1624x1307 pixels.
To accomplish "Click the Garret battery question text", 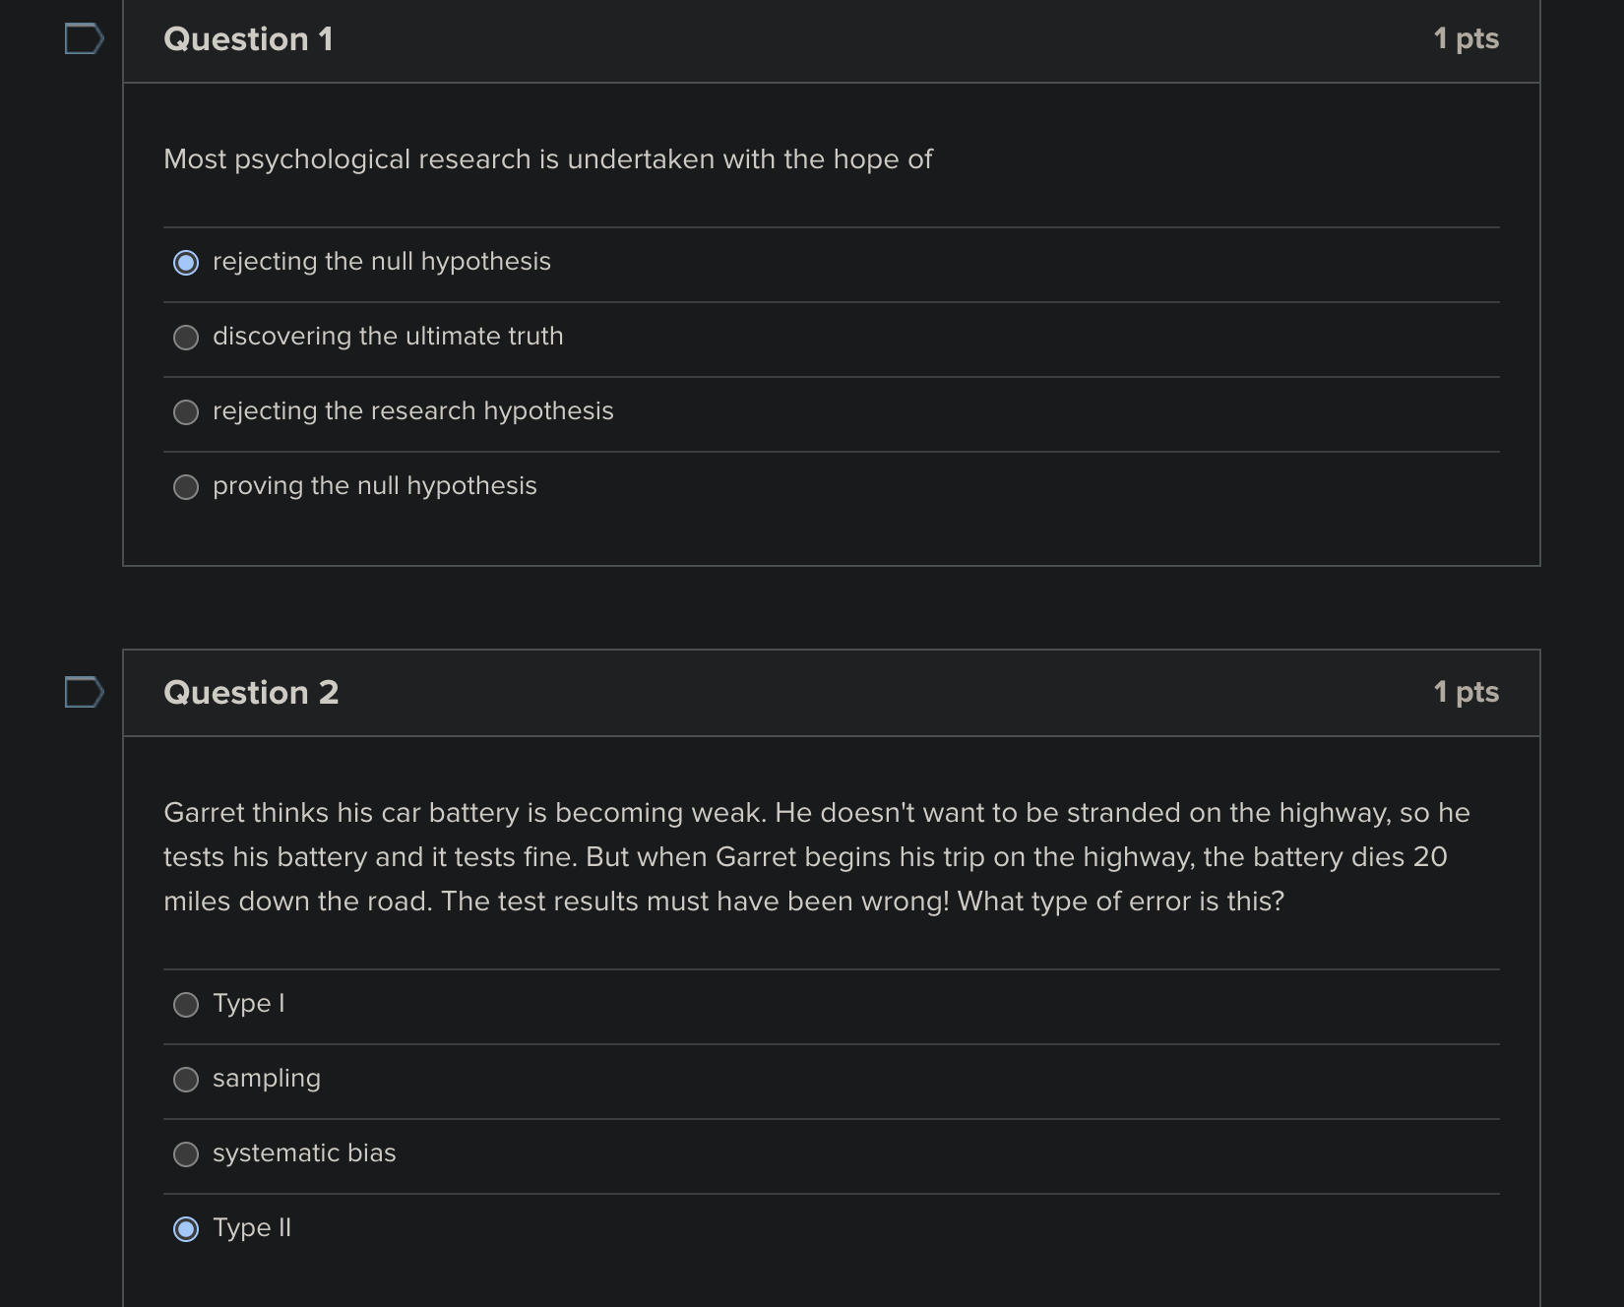I will tap(815, 856).
